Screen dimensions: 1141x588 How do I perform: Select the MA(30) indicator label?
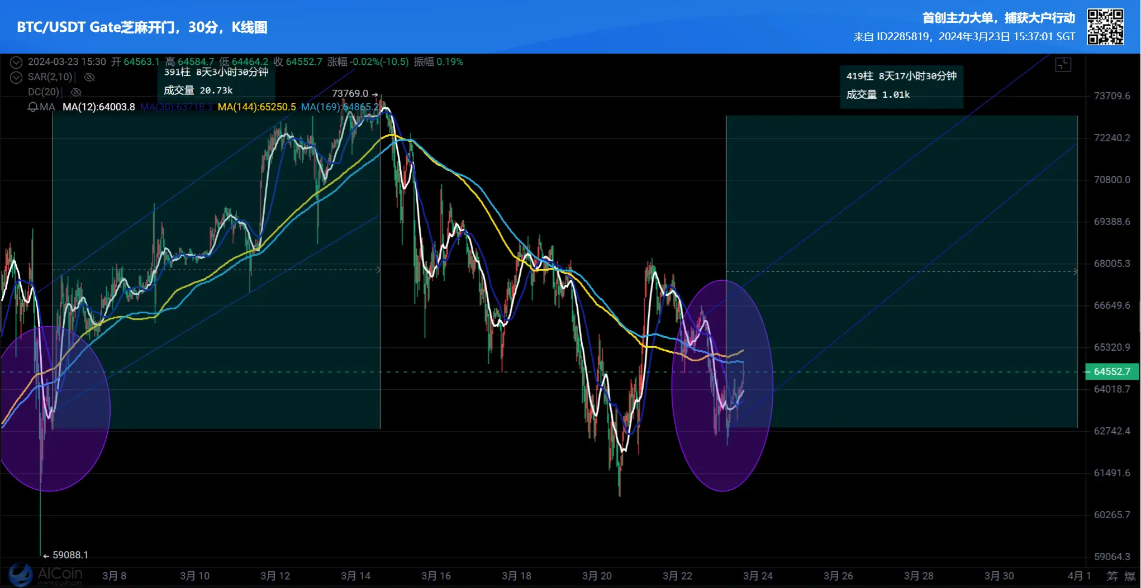176,107
